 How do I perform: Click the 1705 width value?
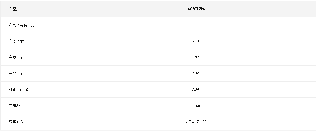click(x=196, y=57)
